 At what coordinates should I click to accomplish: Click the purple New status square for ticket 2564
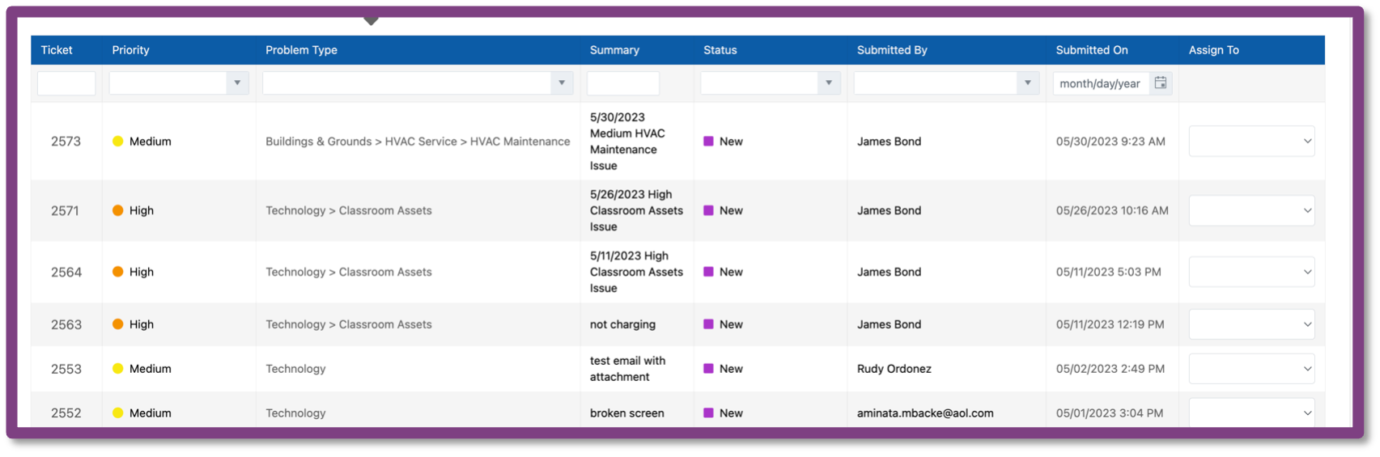click(708, 272)
